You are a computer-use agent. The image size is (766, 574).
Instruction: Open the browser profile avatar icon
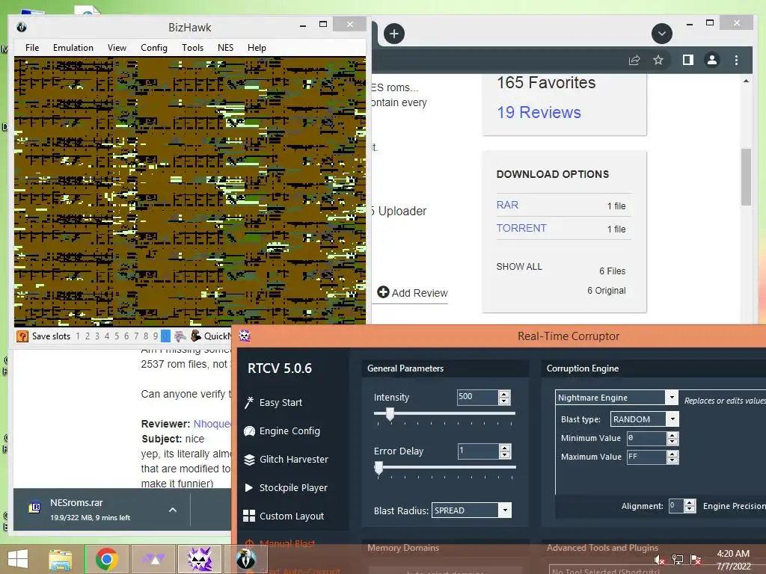click(712, 60)
